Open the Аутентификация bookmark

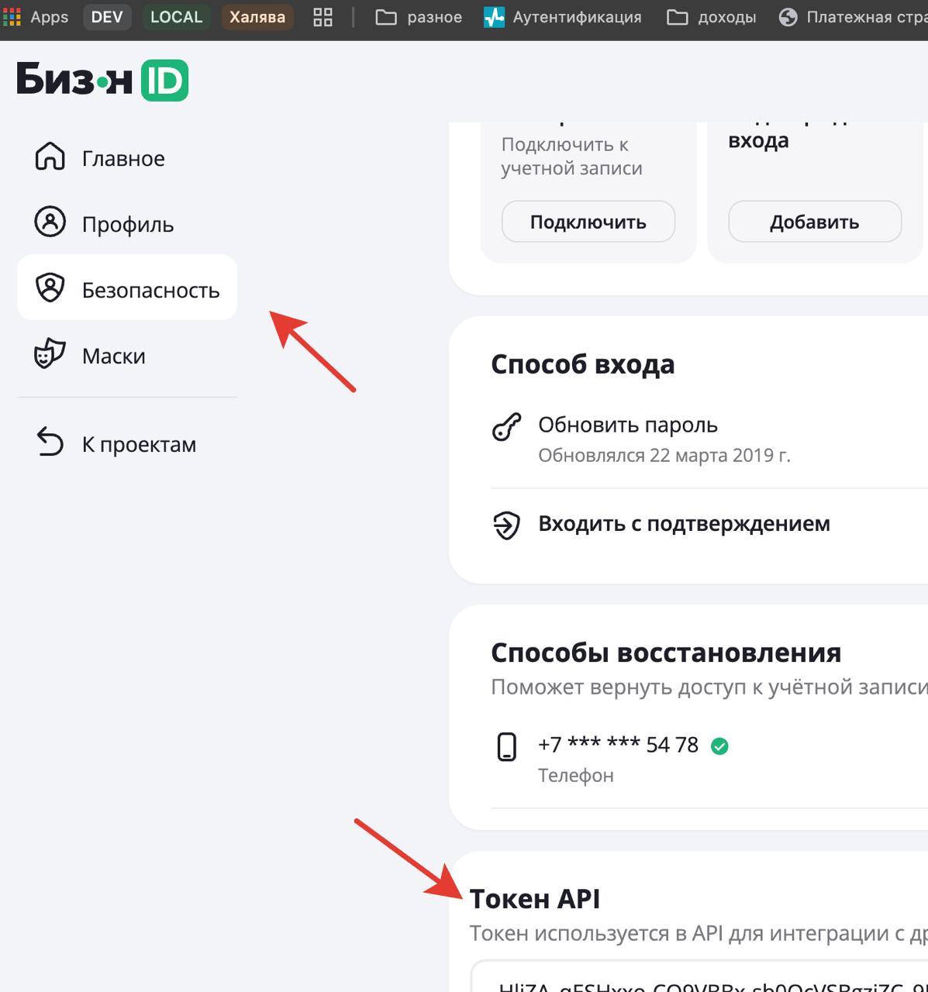click(563, 17)
